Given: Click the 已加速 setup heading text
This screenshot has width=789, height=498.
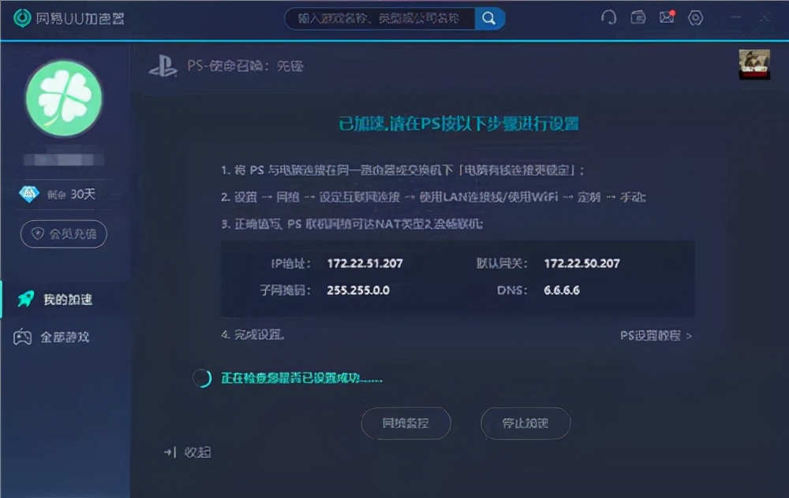Looking at the screenshot, I should tap(458, 124).
